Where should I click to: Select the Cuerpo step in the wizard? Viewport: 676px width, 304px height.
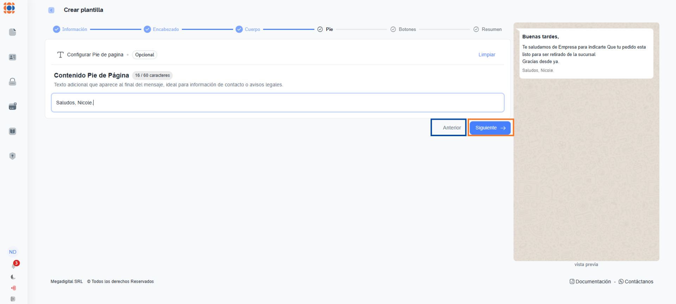click(x=248, y=29)
